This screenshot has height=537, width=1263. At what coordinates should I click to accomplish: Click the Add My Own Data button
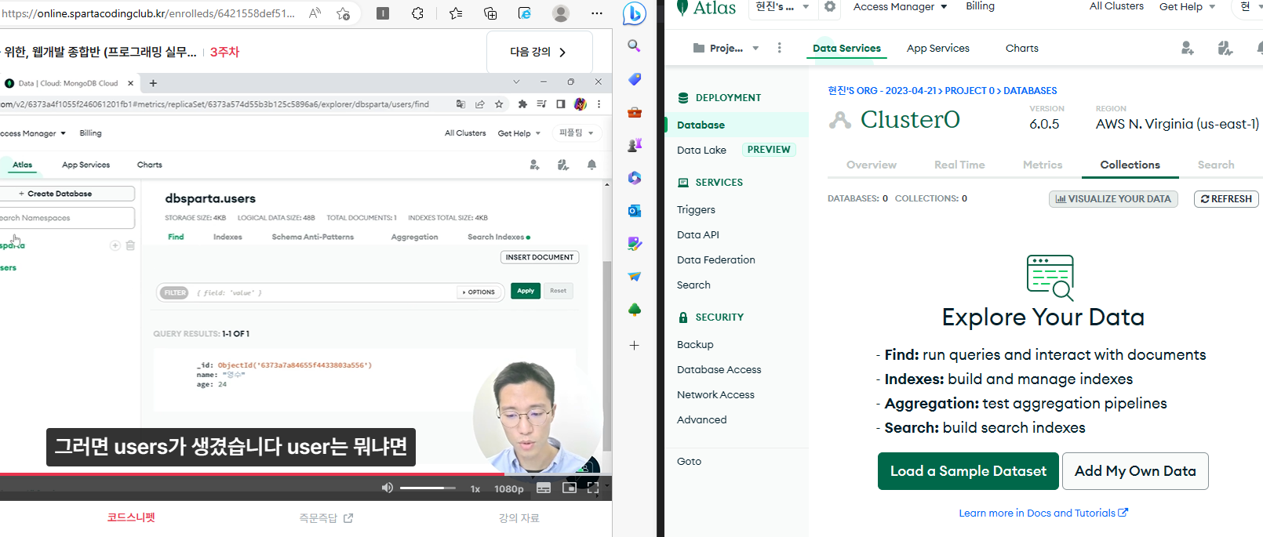[x=1135, y=471]
